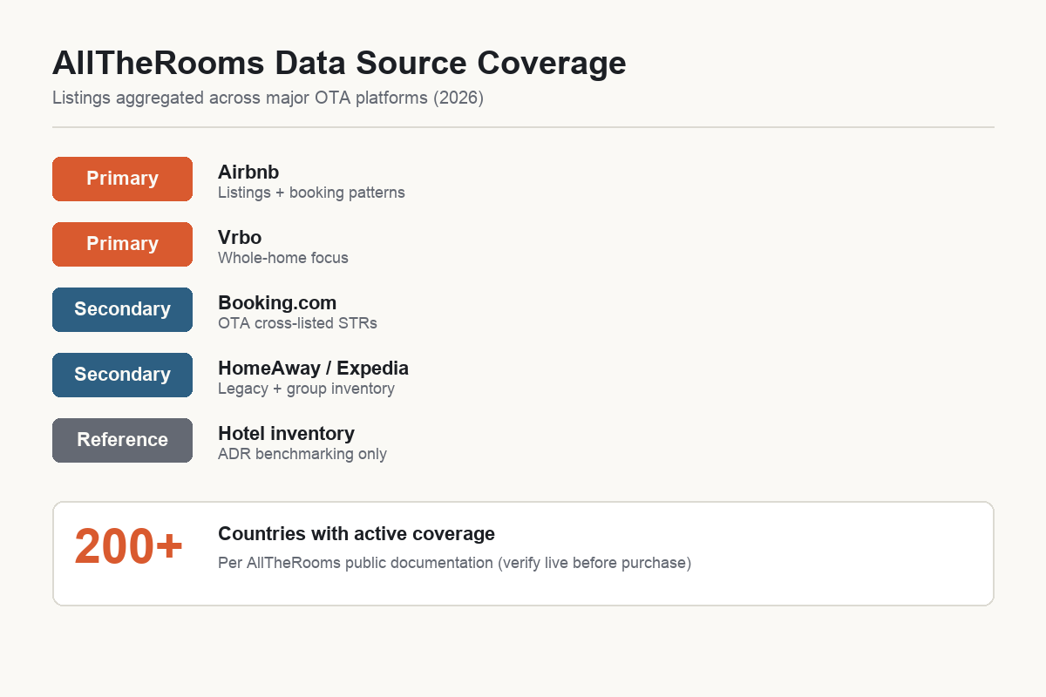Viewport: 1046px width, 697px height.
Task: Click the Primary badge beside Vrbo
Action: [122, 244]
